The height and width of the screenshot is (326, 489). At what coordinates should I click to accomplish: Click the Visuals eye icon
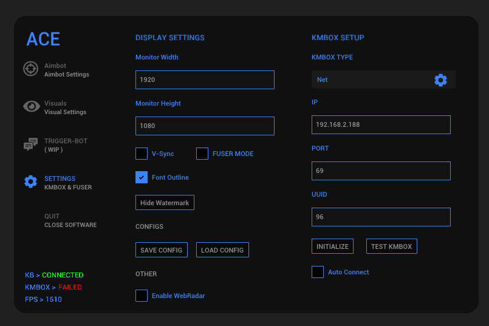(x=31, y=106)
